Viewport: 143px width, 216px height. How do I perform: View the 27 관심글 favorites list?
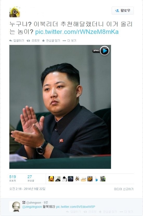(x=31, y=178)
